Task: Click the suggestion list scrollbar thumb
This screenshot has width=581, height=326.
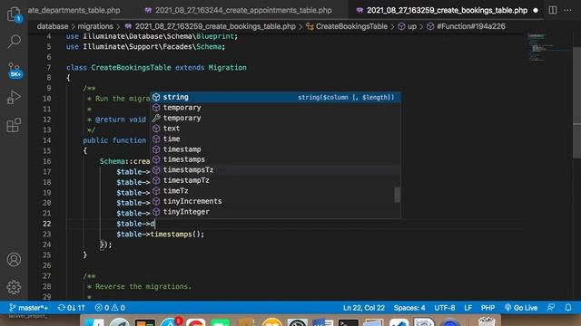Action: (x=398, y=195)
